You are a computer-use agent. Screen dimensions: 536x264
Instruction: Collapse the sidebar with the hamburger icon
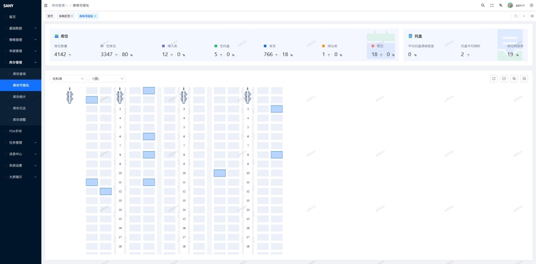(46, 5)
